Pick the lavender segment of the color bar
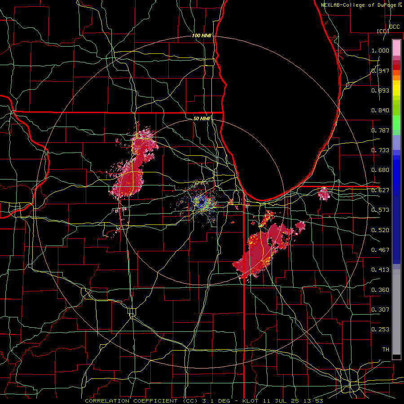 [396, 142]
